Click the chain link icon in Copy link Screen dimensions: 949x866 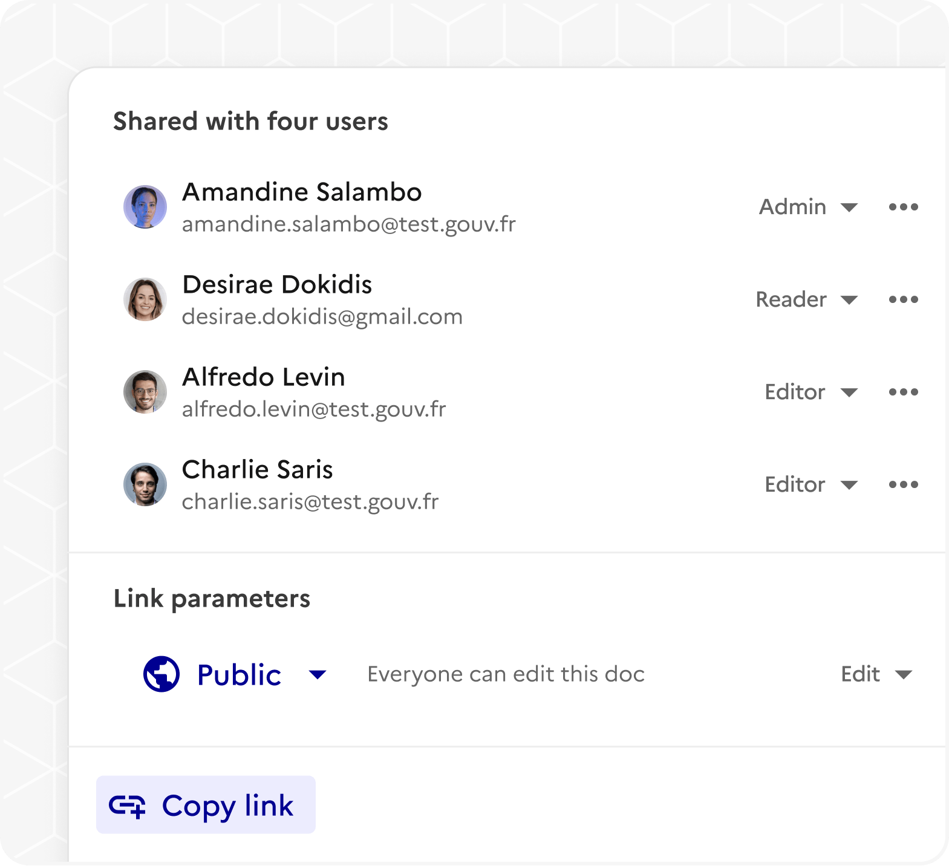pos(127,806)
